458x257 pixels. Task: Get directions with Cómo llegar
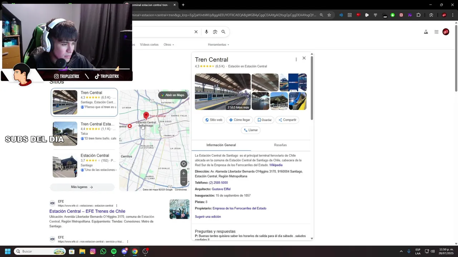click(239, 120)
